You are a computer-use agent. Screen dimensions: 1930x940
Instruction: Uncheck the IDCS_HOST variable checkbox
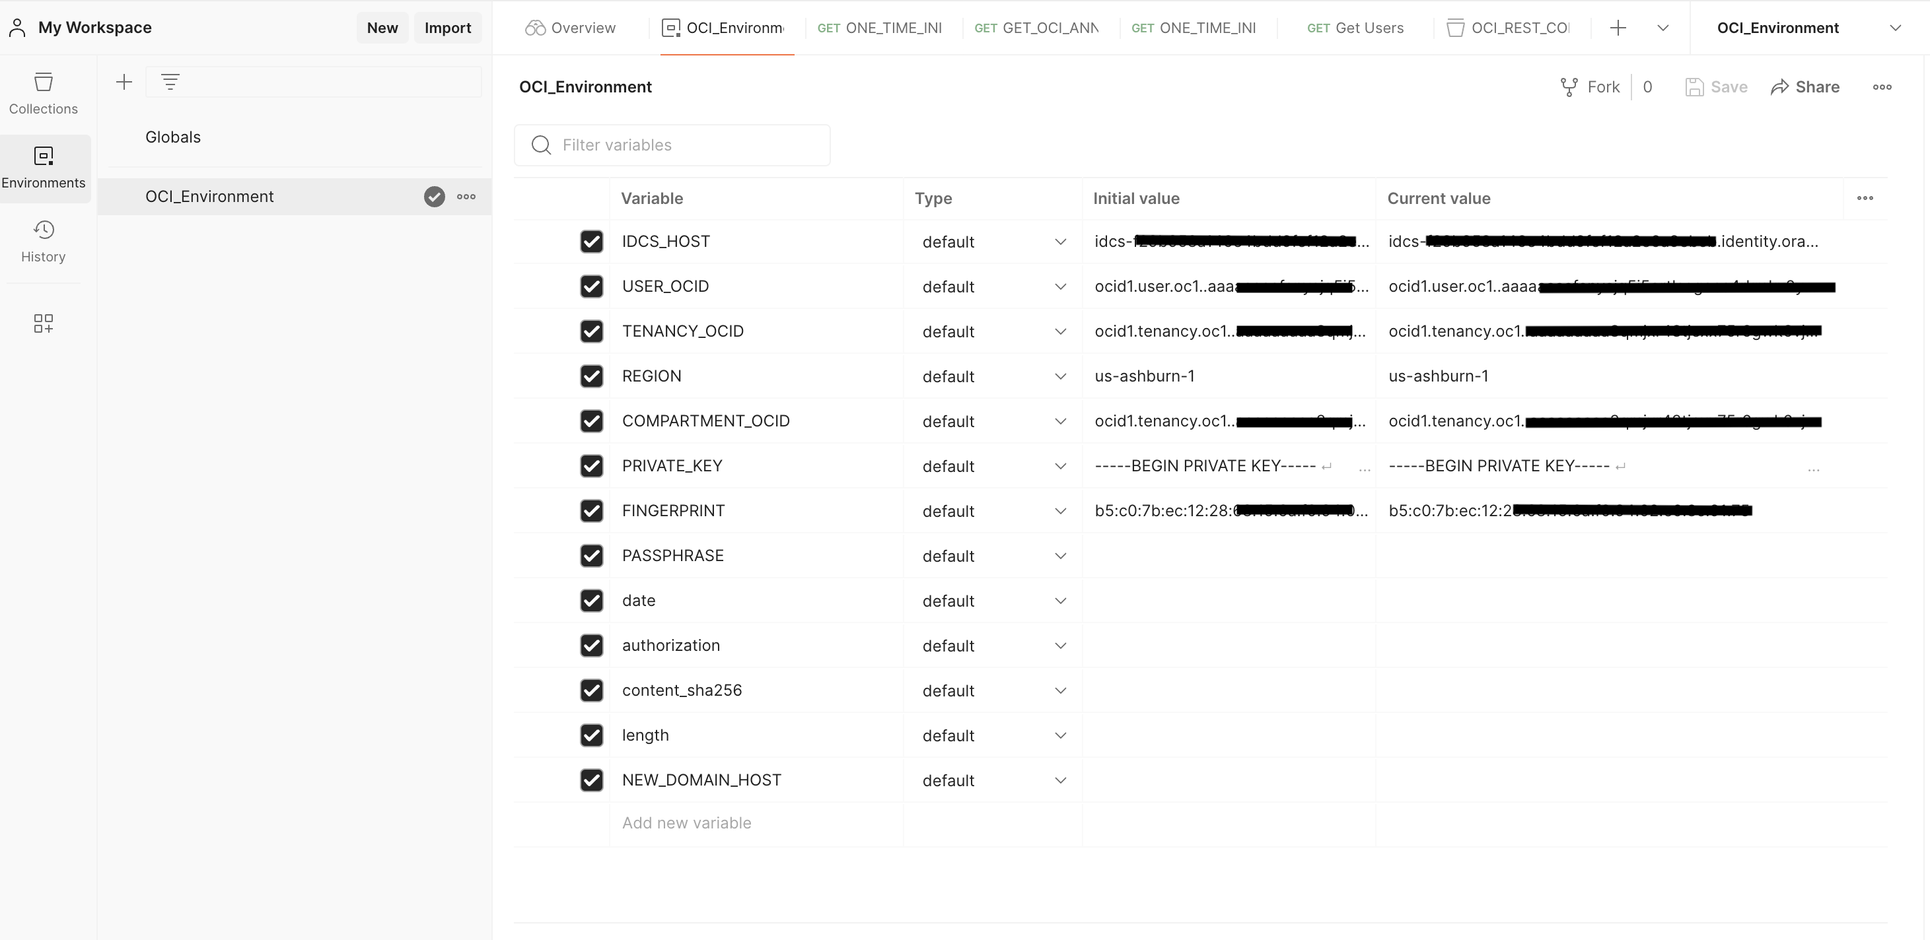point(591,242)
